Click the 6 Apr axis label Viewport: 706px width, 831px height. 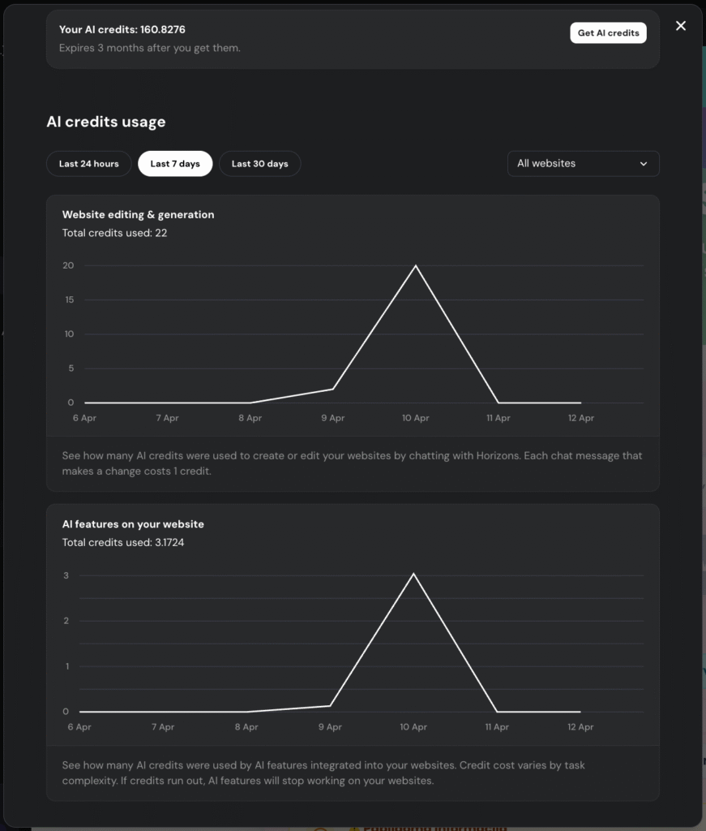click(x=84, y=417)
